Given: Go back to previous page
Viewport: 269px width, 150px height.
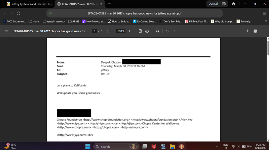Looking at the screenshot, I should [x=5, y=13].
